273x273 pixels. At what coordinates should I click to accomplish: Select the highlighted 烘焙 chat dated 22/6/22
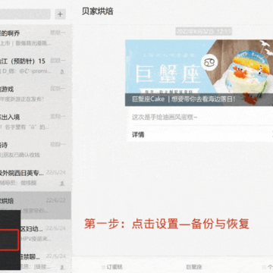[x=36, y=206]
